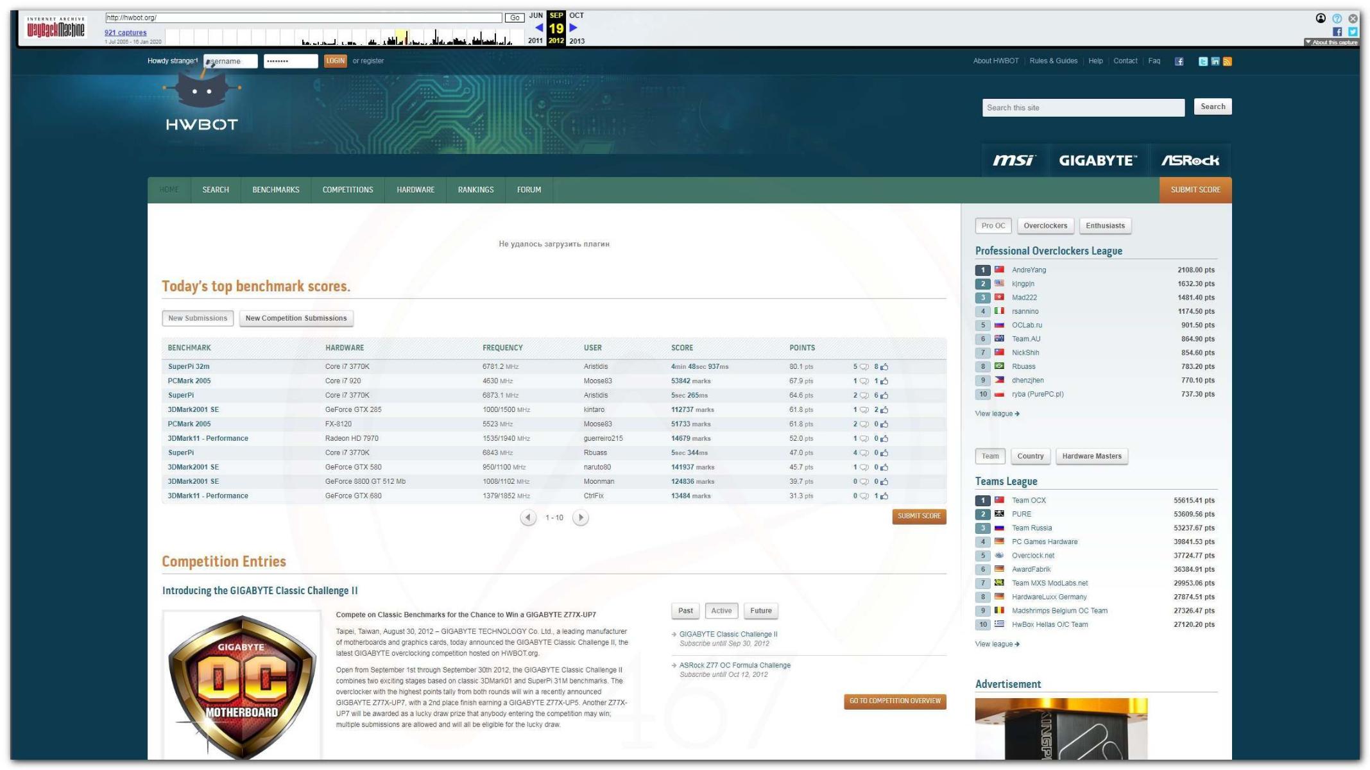Click the Wayback Machine user account icon
The image size is (1370, 770).
(x=1321, y=19)
